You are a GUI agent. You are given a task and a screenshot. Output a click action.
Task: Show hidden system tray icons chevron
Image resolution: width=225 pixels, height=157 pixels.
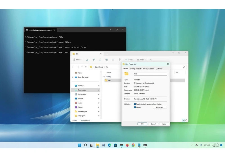pyautogui.click(x=192, y=145)
